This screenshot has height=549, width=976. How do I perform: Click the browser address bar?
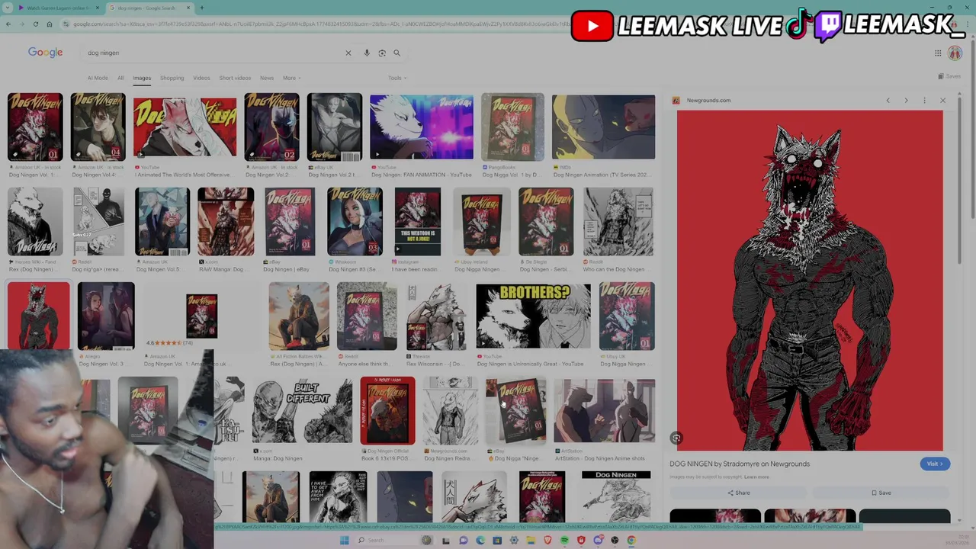316,24
